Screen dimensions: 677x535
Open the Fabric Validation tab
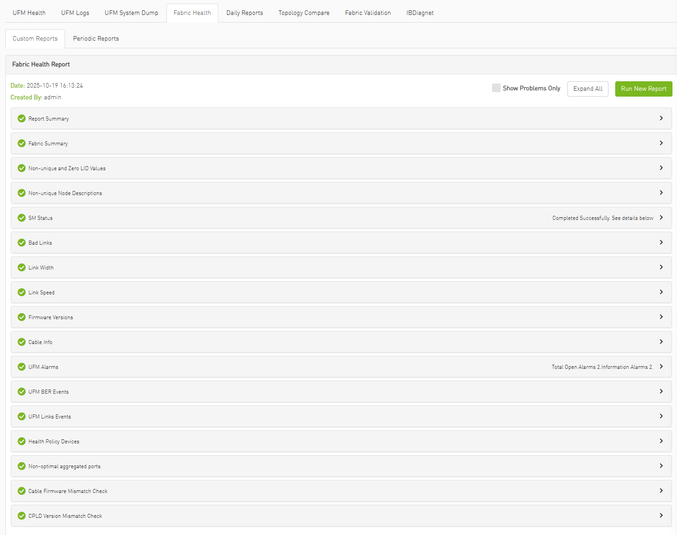coord(368,13)
